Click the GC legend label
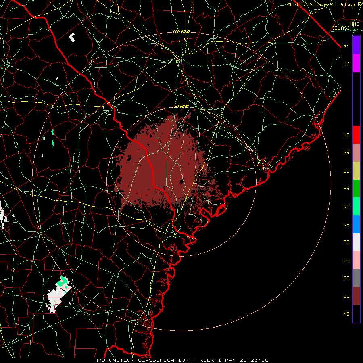This screenshot has width=363, height=363. click(x=346, y=278)
